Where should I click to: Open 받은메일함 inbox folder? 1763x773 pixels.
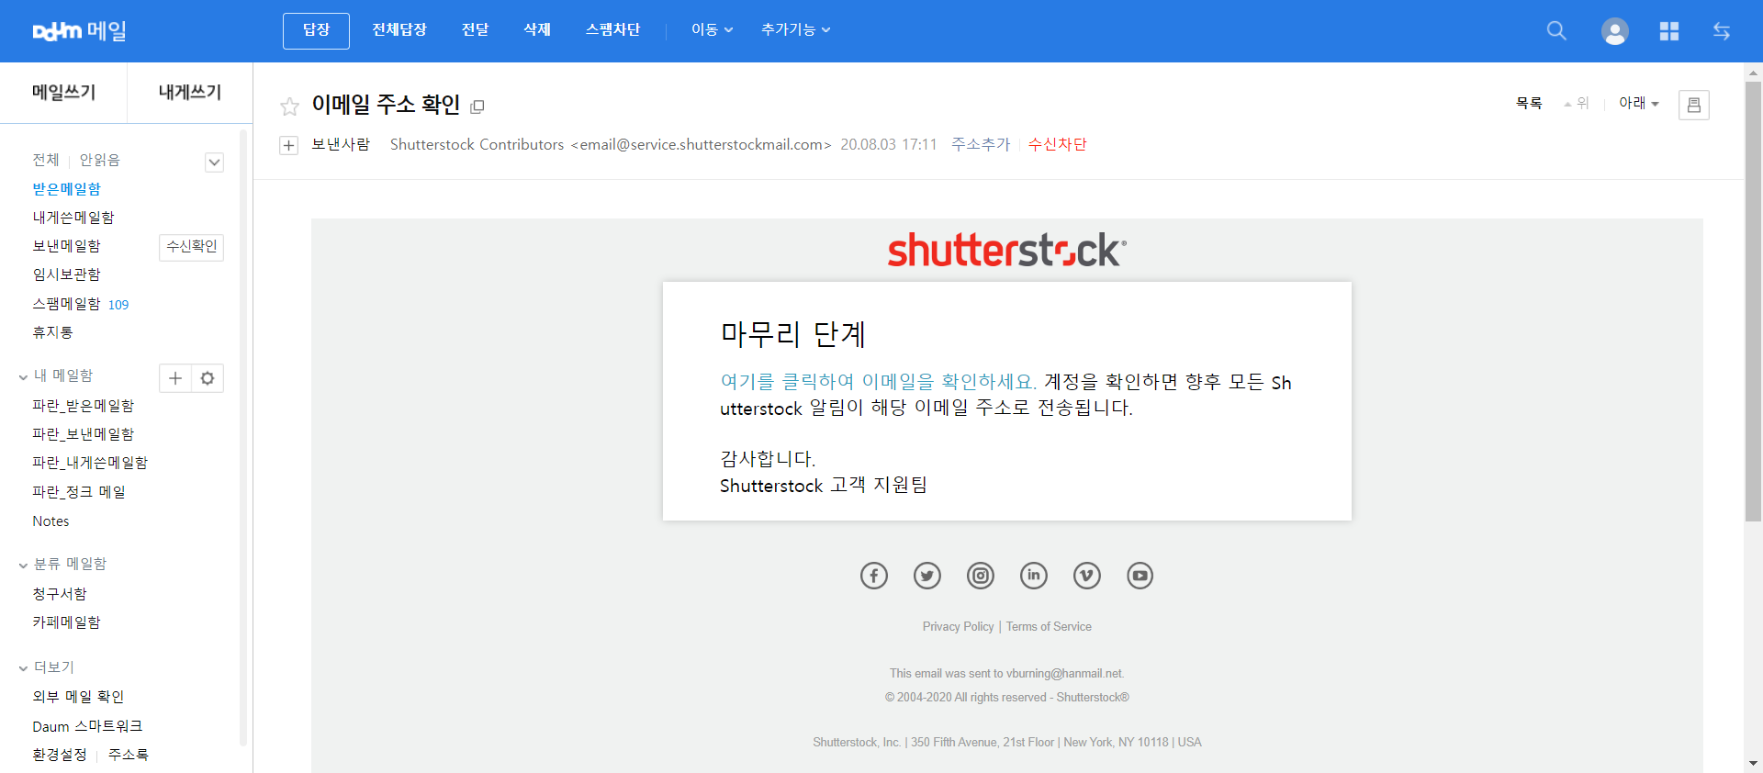(x=67, y=189)
